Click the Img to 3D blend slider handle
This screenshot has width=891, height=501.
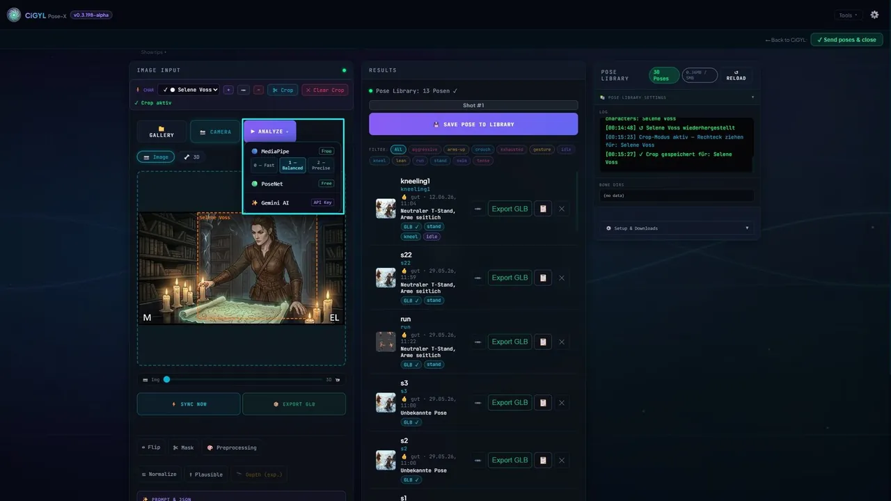[166, 379]
